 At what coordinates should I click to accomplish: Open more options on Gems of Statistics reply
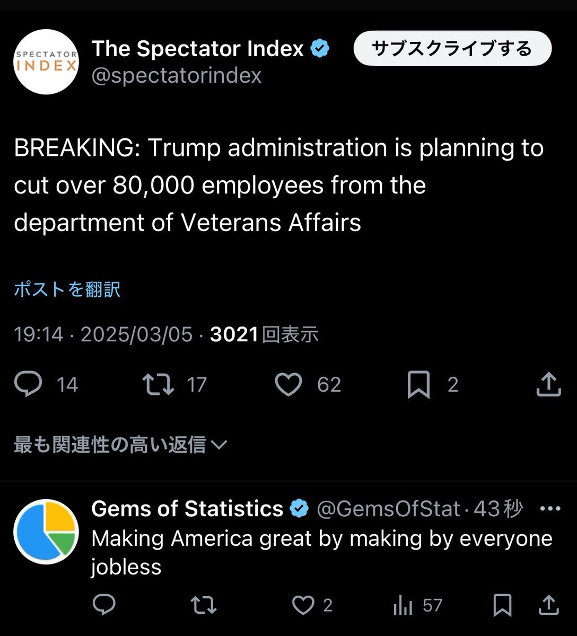click(x=549, y=509)
